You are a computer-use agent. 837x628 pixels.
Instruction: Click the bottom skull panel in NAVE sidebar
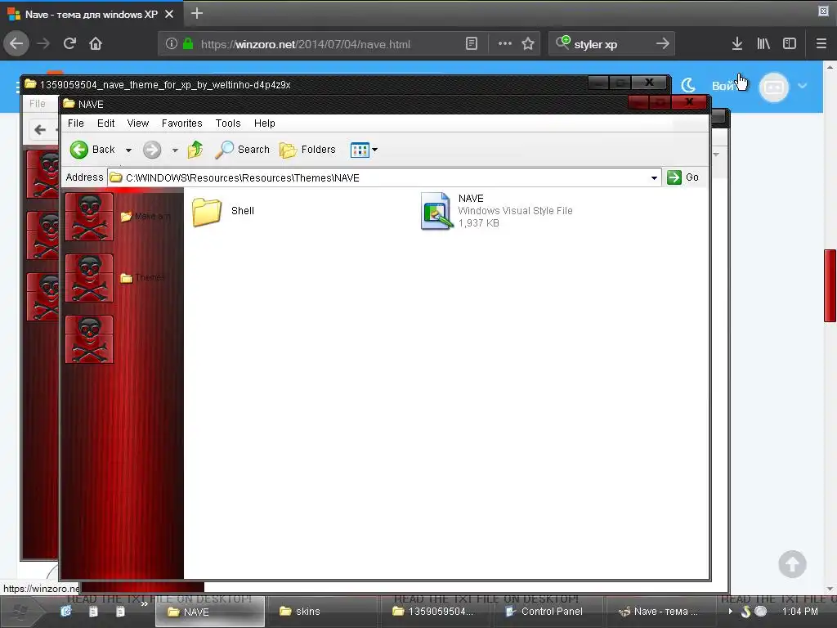coord(89,339)
